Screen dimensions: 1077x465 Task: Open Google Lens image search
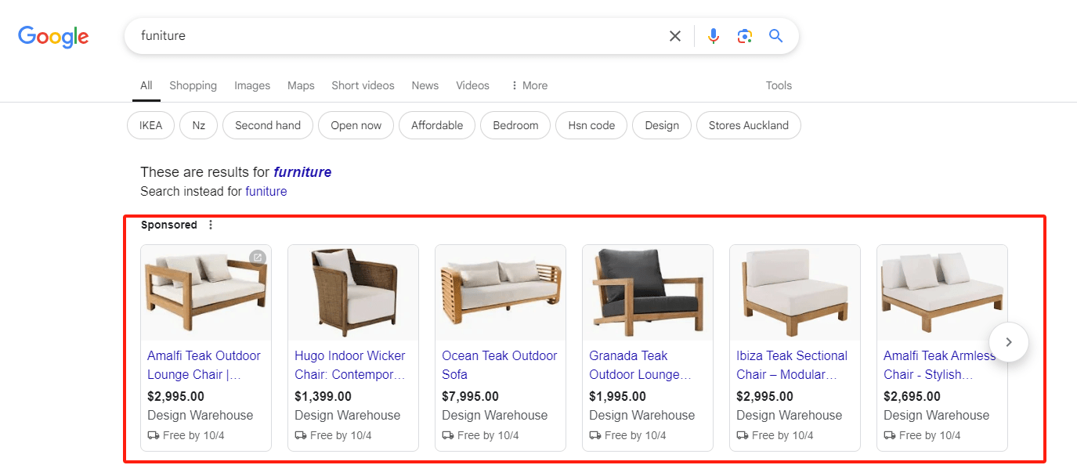(744, 36)
